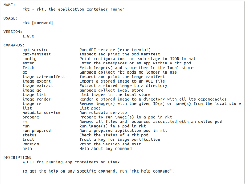Click the api-service command name

click(35, 50)
